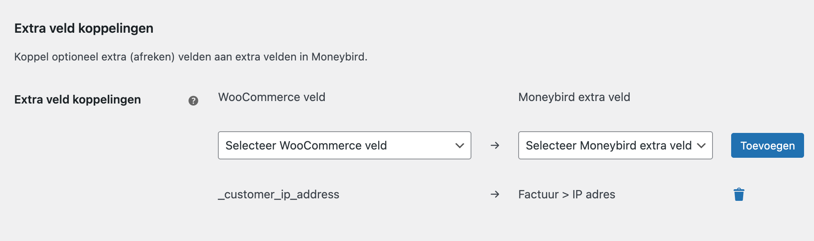
Task: Open the Selecteer WooCommerce veld dropdown
Action: coord(344,145)
